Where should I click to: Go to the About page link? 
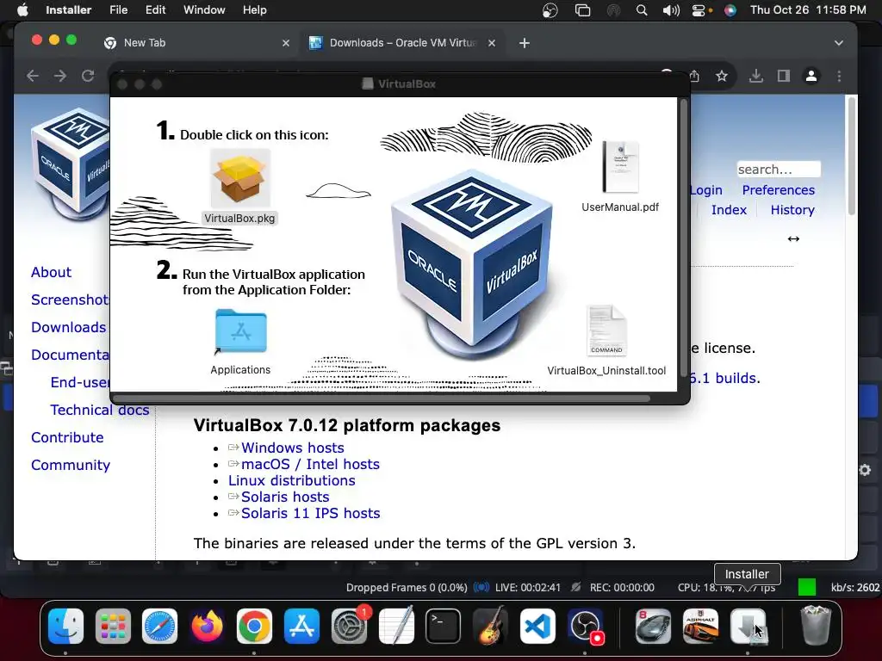51,272
